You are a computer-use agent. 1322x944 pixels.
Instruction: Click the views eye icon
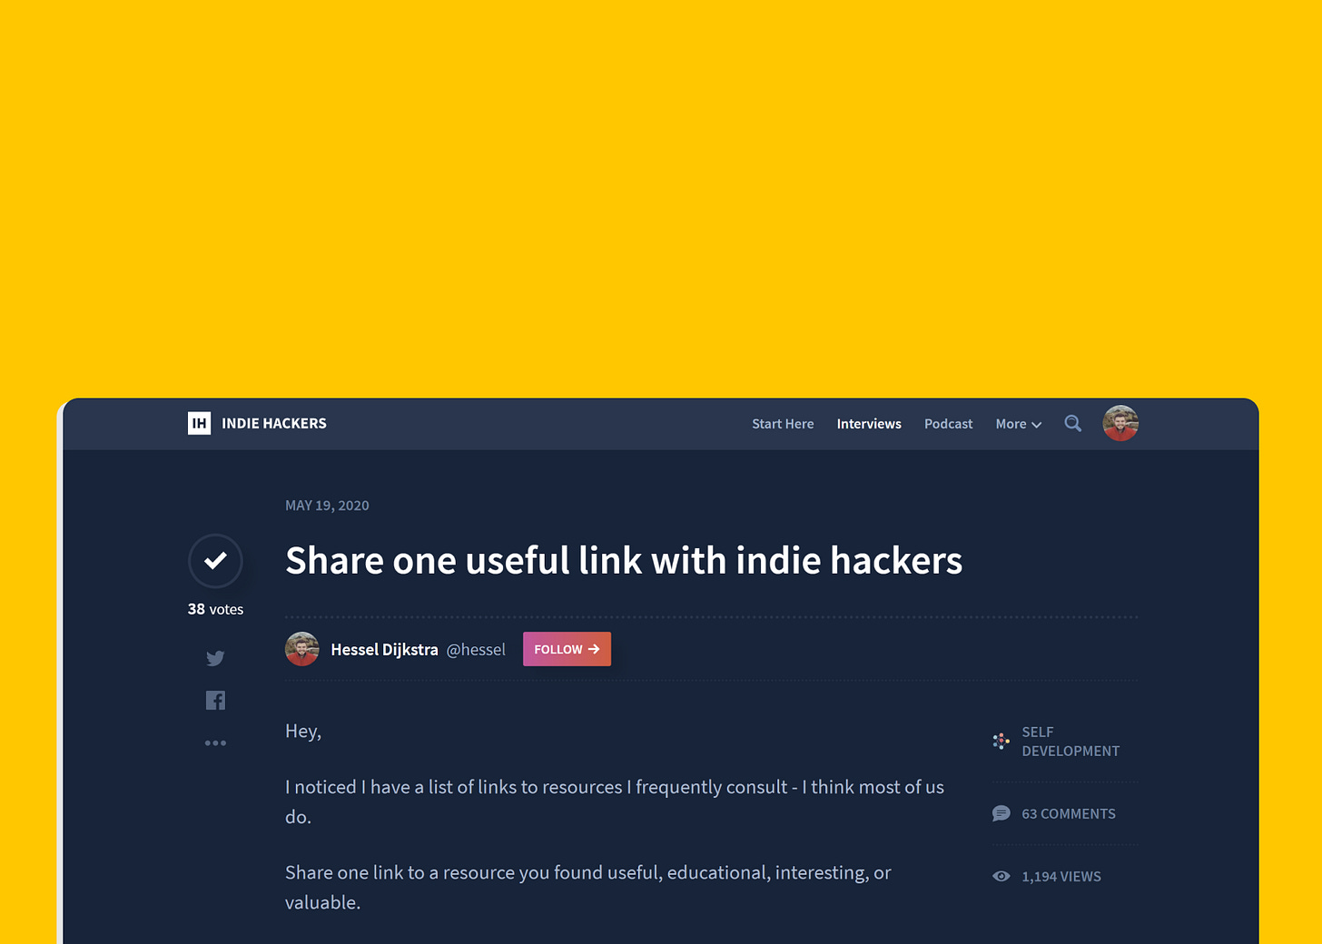(1001, 876)
